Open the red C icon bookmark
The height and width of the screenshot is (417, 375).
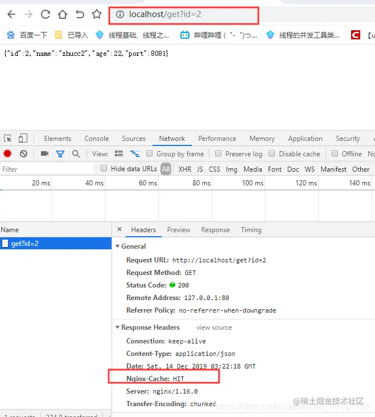pos(356,35)
